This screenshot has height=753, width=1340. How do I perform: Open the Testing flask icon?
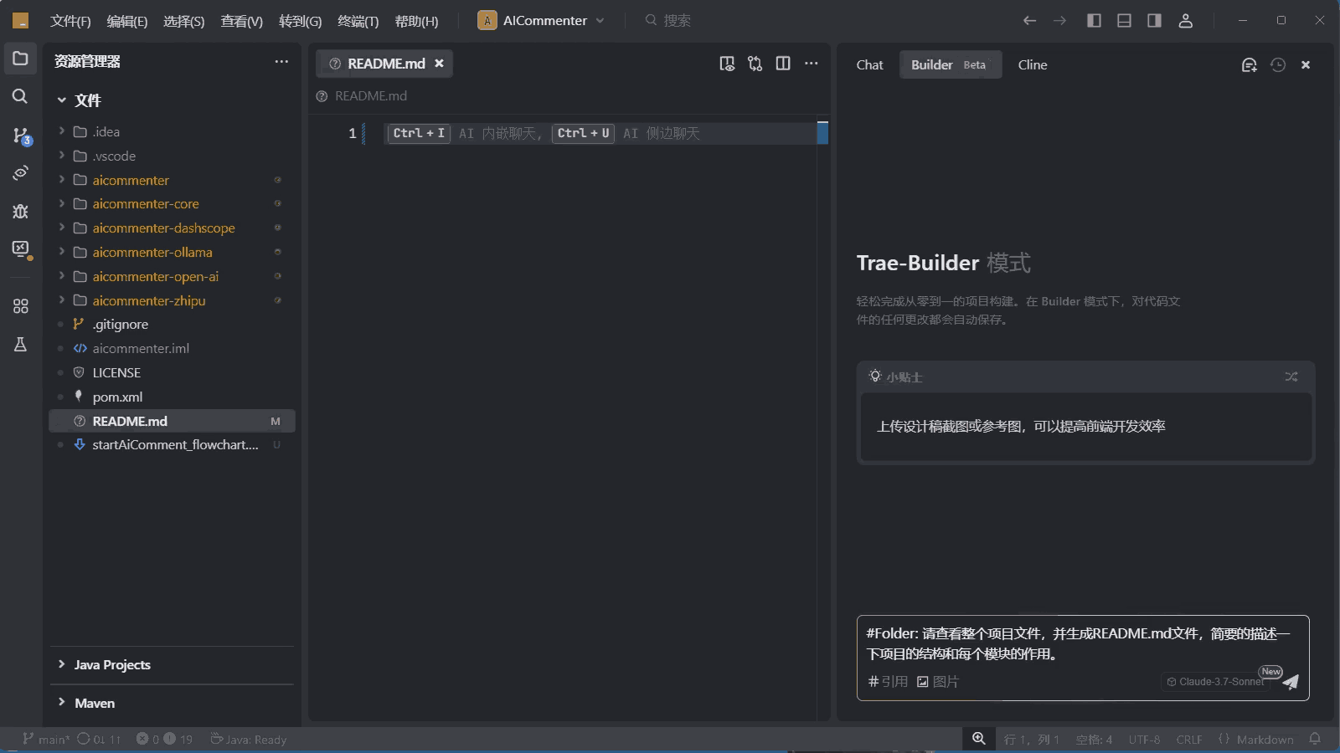20,345
